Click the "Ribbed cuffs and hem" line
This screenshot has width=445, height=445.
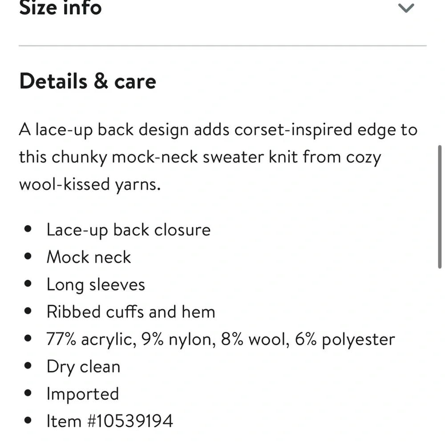tap(131, 312)
